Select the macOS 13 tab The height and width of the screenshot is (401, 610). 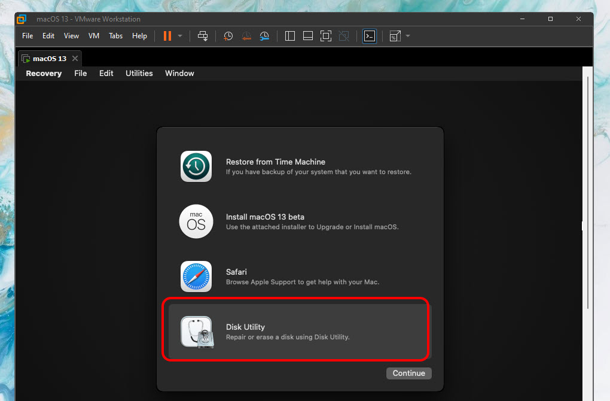[x=50, y=59]
